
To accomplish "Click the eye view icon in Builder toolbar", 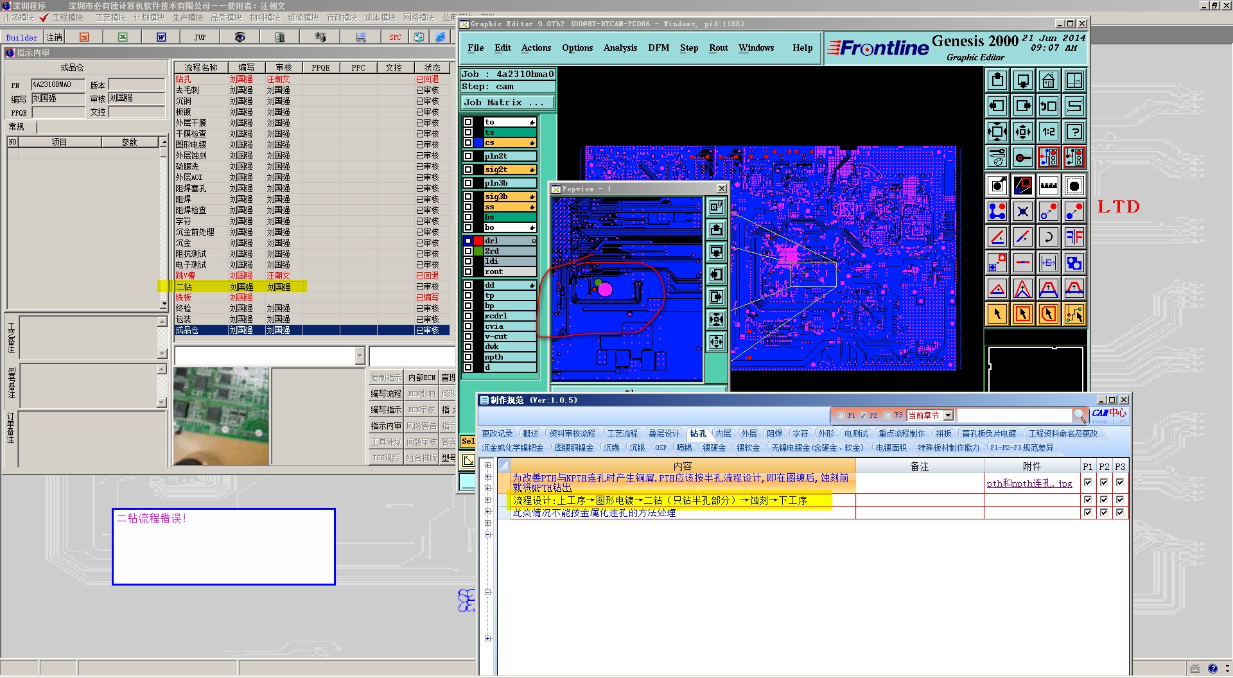I will (240, 37).
